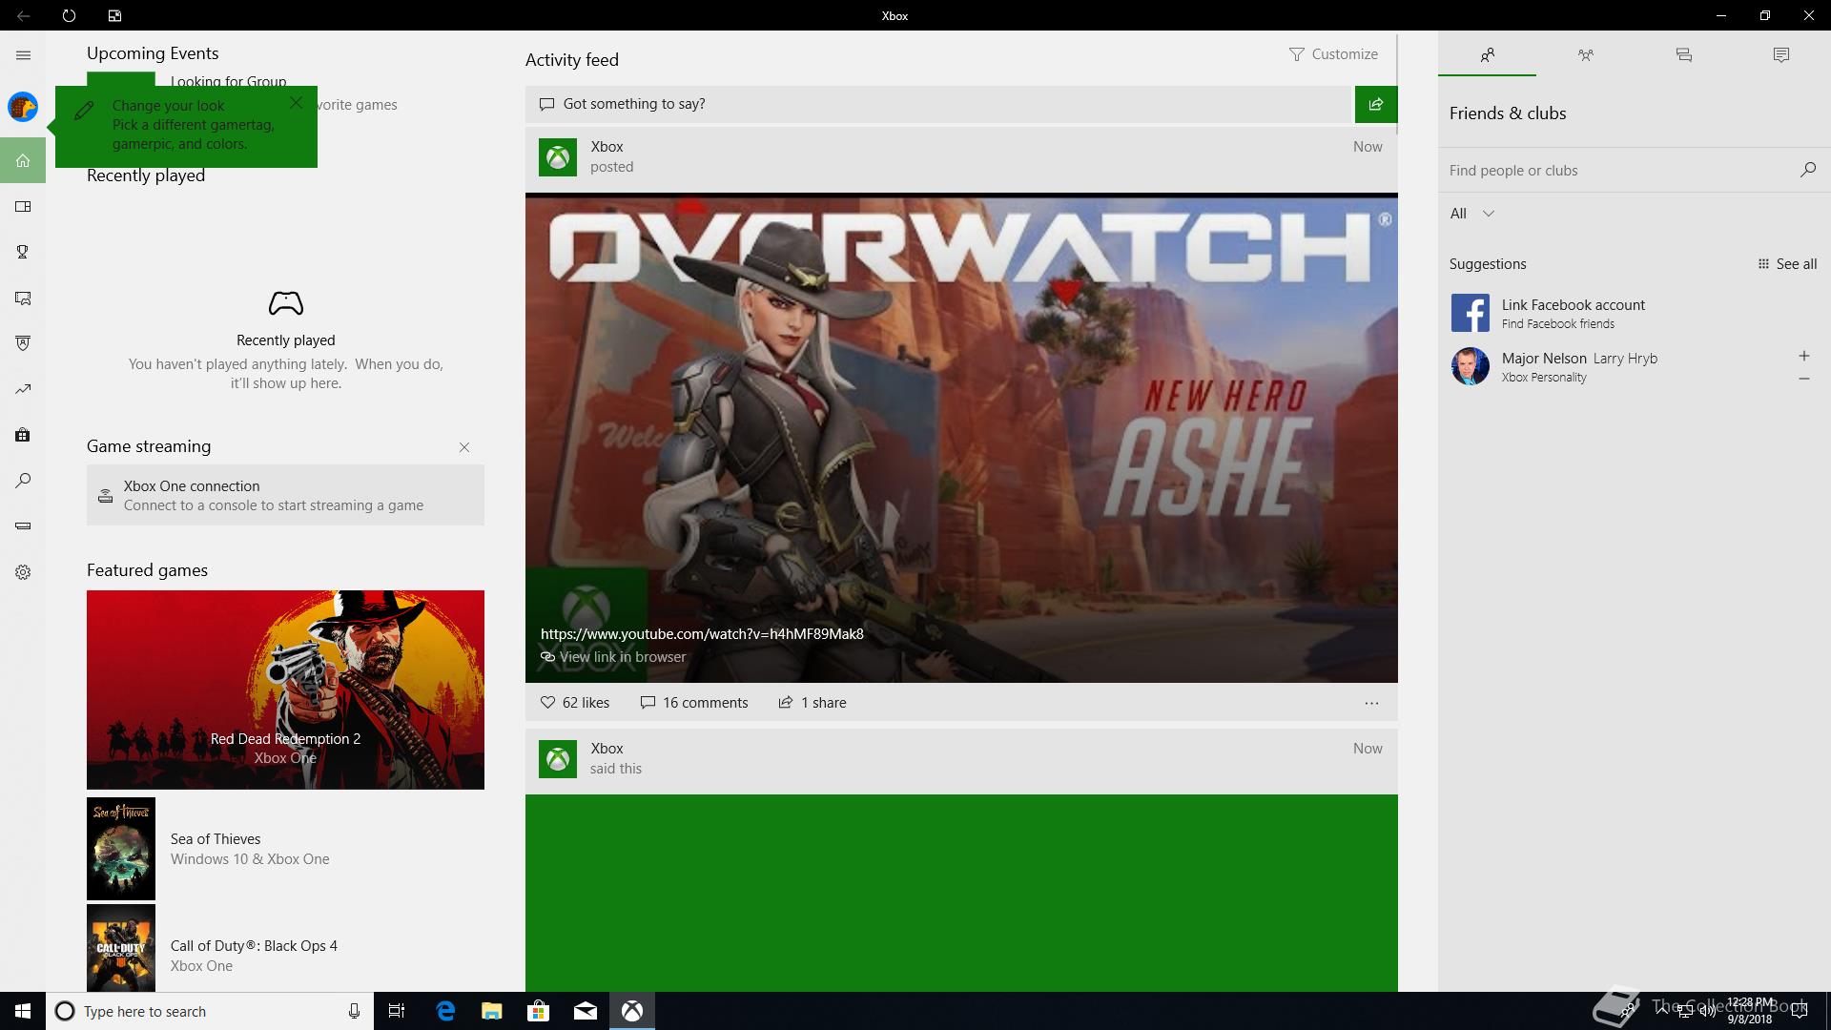Close the Game streaming section
This screenshot has height=1030, width=1831.
coord(464,447)
